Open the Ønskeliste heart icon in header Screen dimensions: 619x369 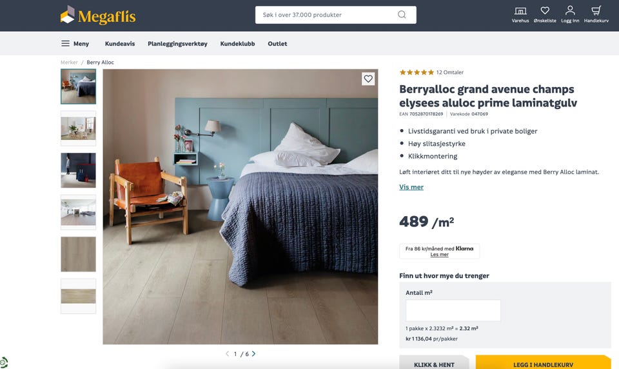point(545,15)
